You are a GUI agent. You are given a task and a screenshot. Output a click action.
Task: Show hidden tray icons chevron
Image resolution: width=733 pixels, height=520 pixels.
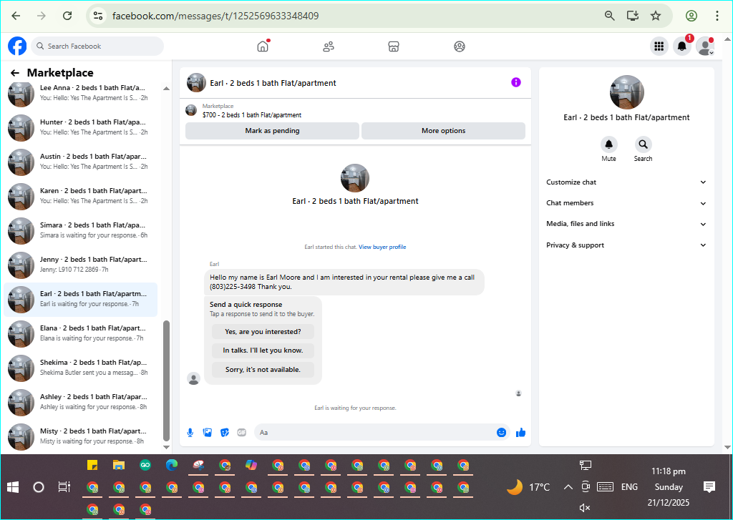pos(568,487)
